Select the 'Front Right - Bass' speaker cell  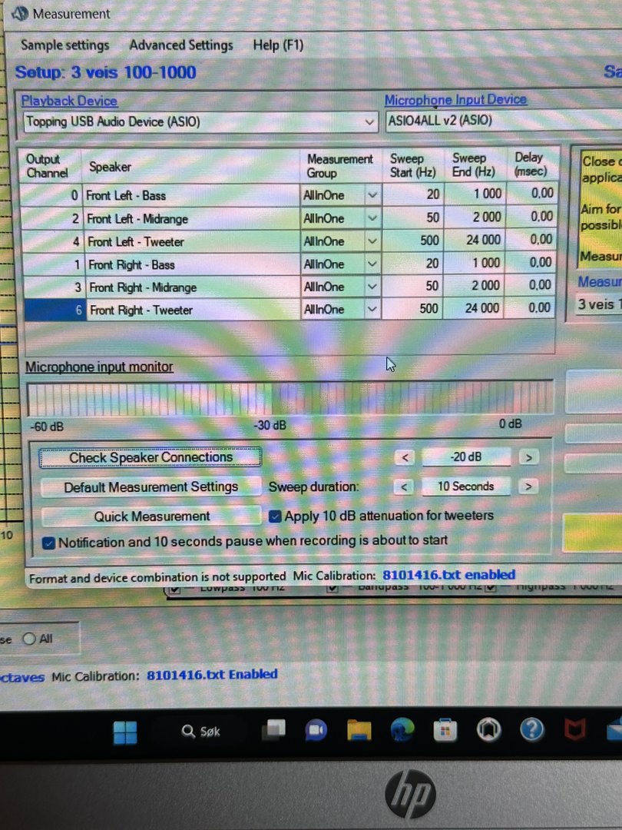tap(191, 264)
